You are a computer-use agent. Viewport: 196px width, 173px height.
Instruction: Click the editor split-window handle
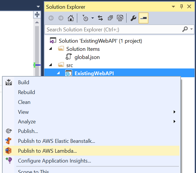[x=37, y=14]
